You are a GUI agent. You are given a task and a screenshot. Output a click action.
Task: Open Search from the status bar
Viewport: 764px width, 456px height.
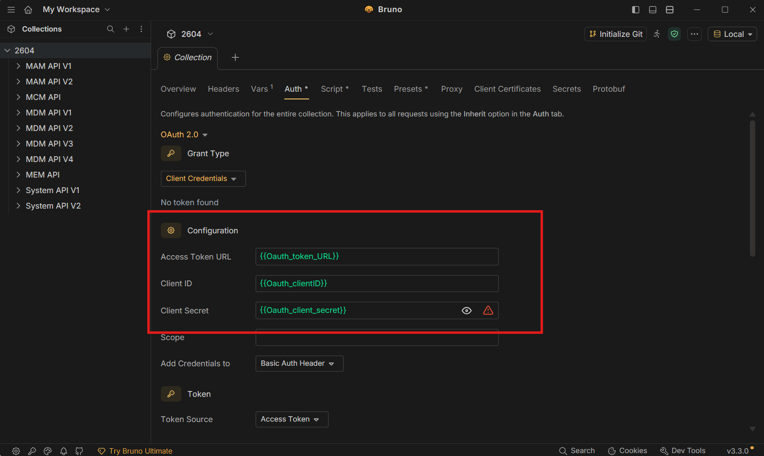[x=577, y=451]
